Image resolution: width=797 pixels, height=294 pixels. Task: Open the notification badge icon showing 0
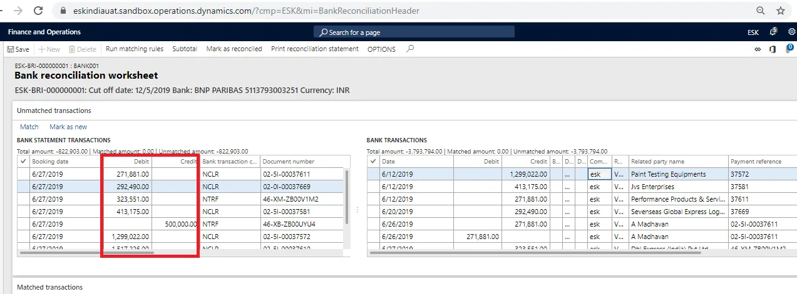coord(789,48)
